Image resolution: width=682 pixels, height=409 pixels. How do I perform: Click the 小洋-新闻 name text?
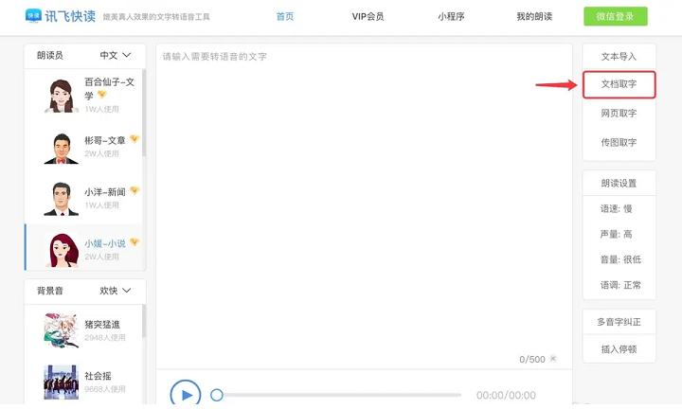tap(105, 191)
